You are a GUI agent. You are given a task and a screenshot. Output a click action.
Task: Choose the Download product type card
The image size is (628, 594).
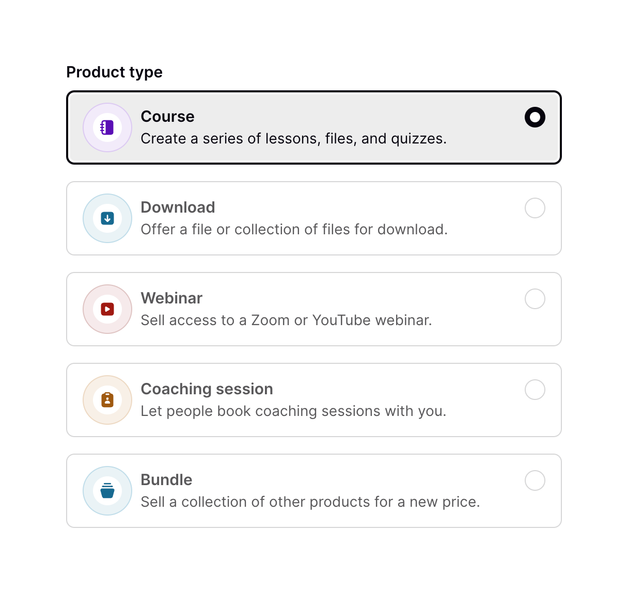[314, 218]
